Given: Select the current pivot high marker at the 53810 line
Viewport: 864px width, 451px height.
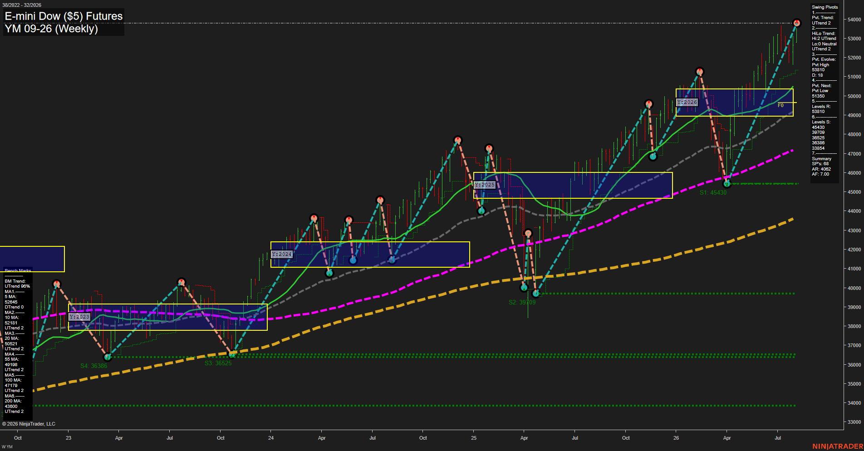Looking at the screenshot, I should [x=797, y=23].
